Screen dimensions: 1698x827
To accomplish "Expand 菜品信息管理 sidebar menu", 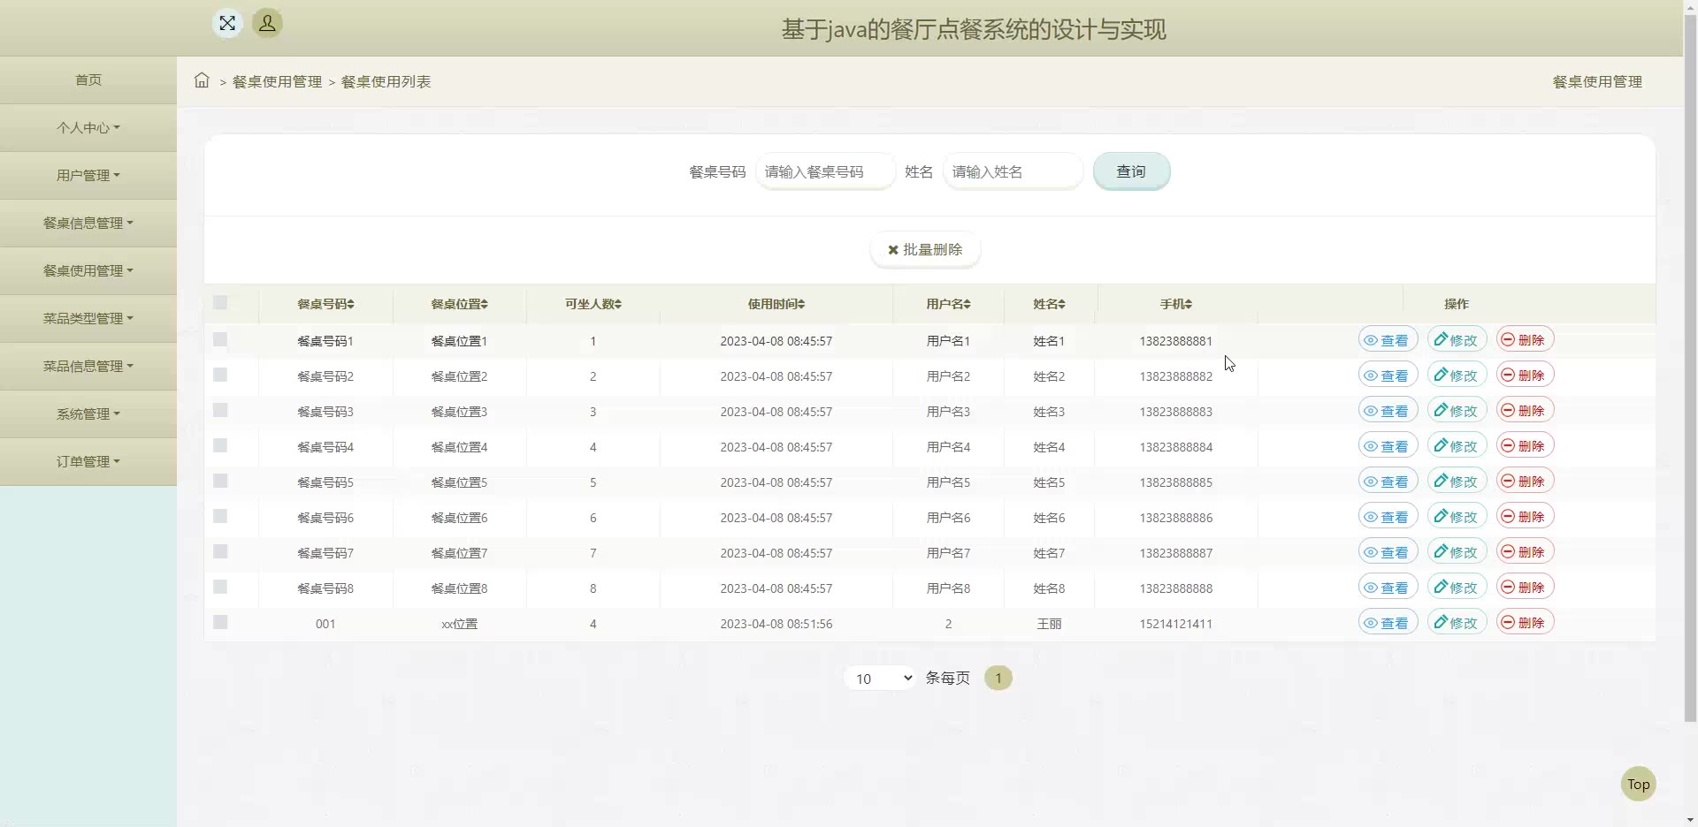I will 88,367.
